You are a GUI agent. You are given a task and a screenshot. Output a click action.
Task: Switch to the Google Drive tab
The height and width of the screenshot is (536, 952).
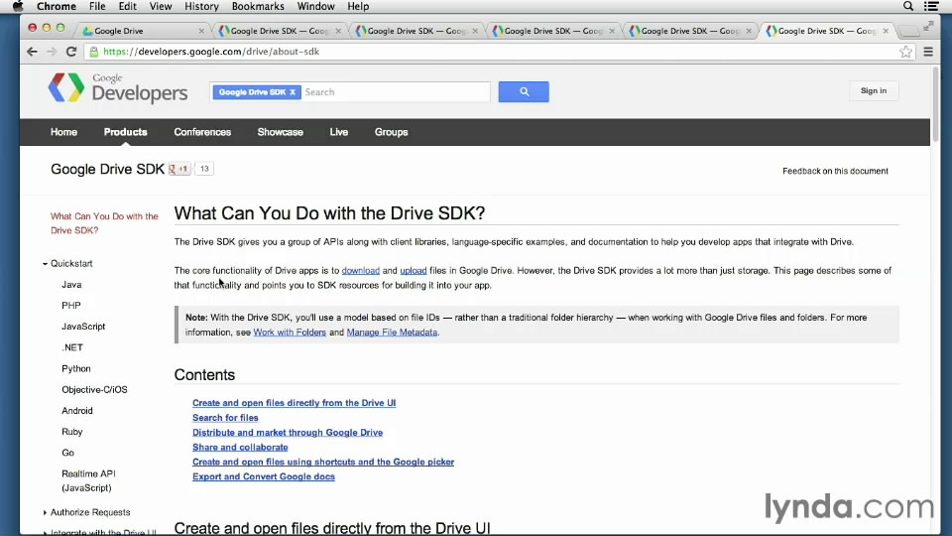click(143, 31)
